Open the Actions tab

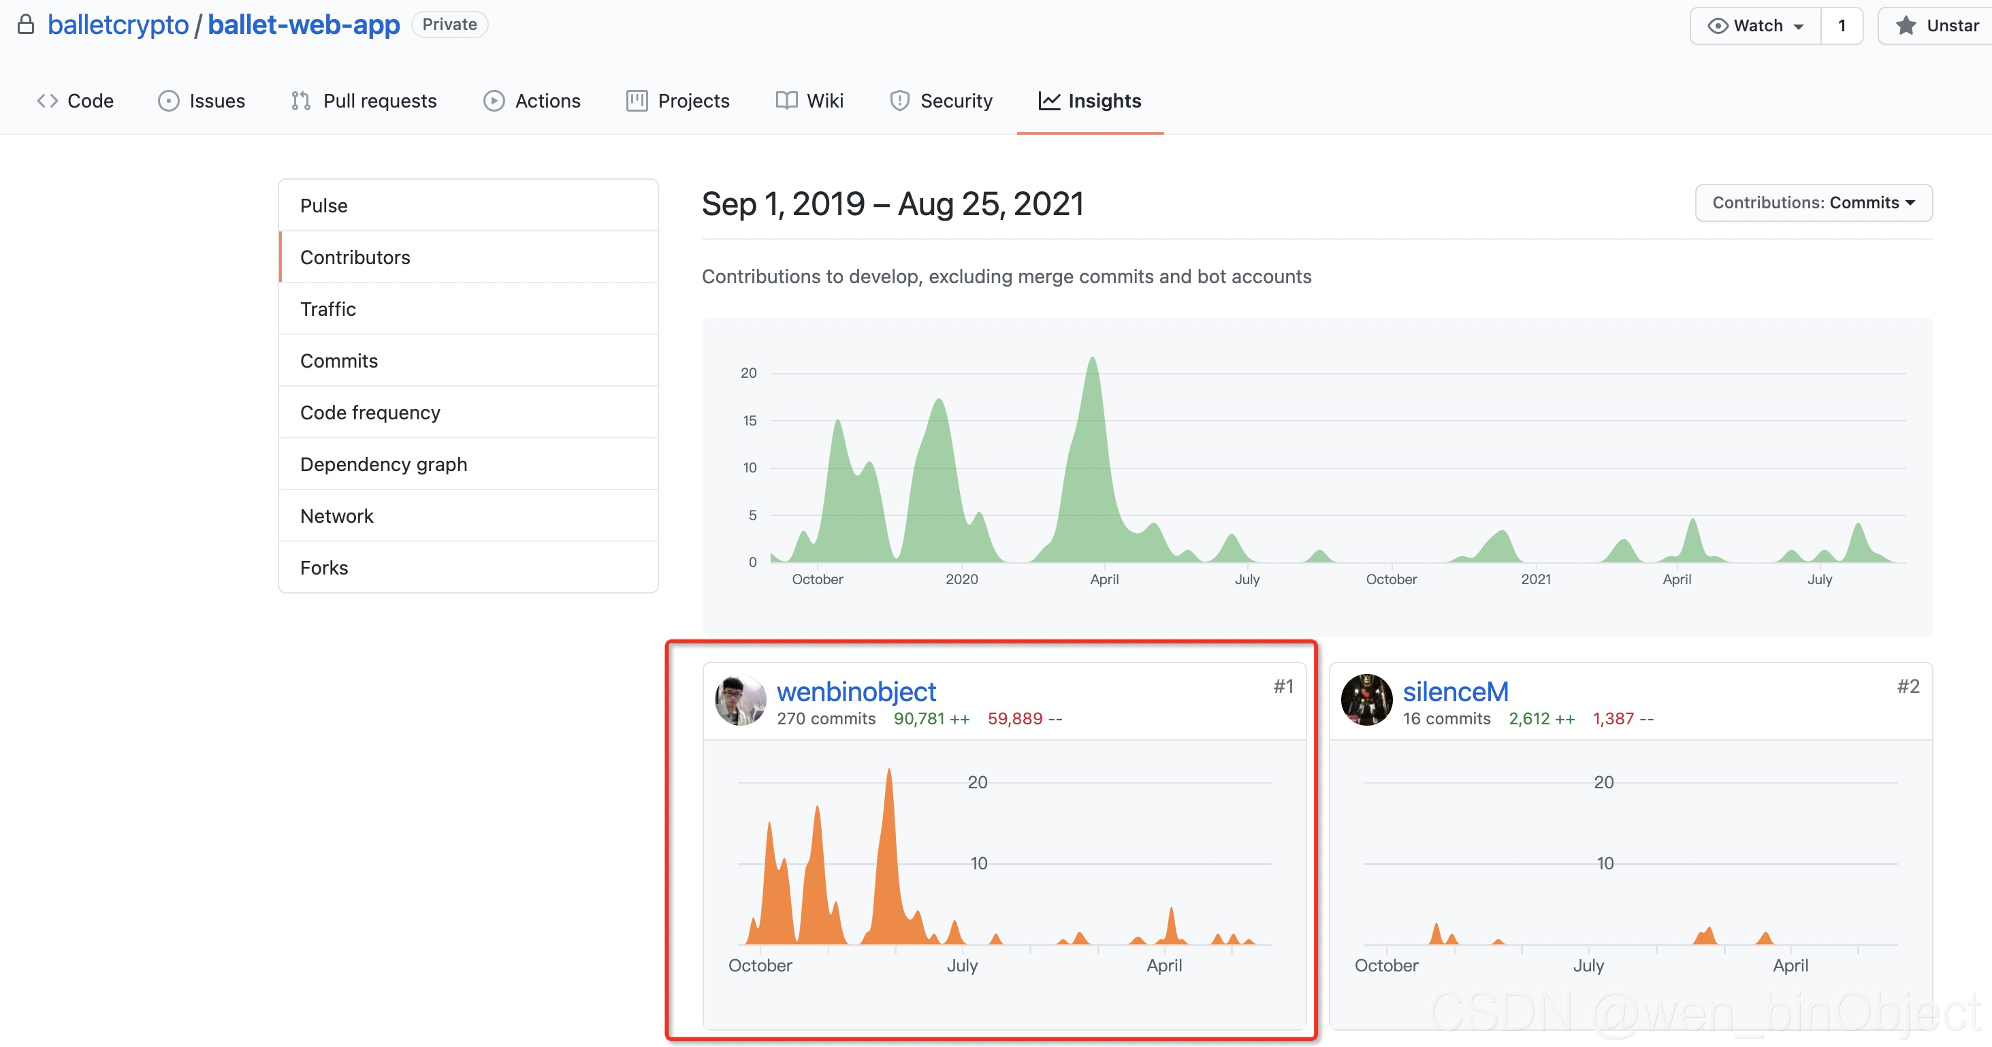pos(532,101)
